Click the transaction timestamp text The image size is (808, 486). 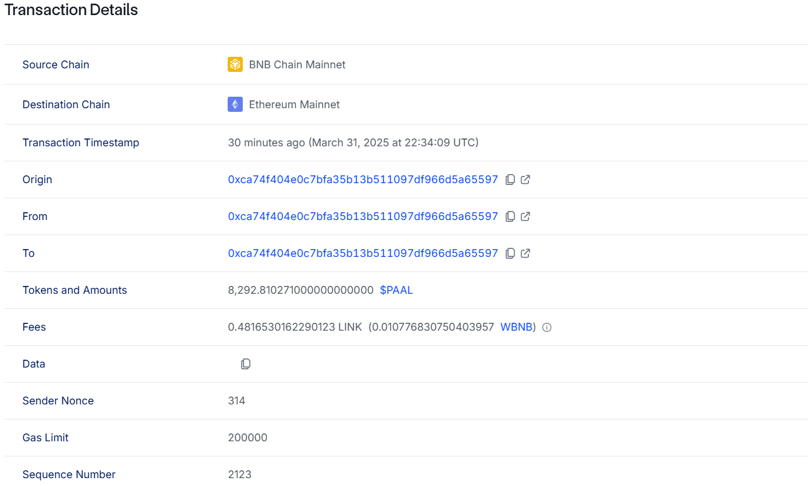click(x=353, y=143)
